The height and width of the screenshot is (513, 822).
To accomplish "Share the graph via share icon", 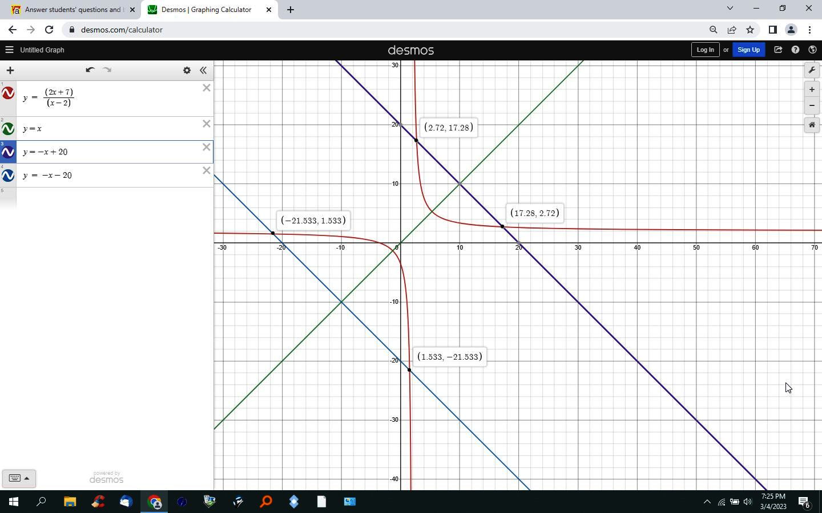I will 778,50.
